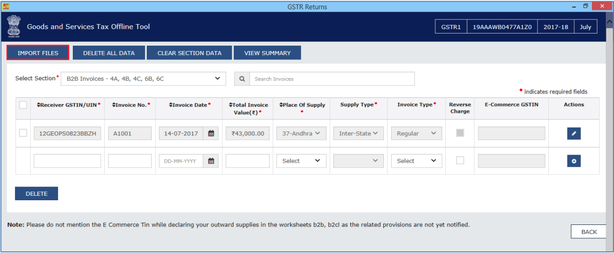Click the Invoice Type column header

click(x=417, y=105)
